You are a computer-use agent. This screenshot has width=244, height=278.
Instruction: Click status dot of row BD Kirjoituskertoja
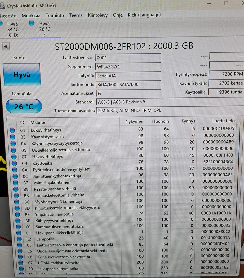click(17, 208)
